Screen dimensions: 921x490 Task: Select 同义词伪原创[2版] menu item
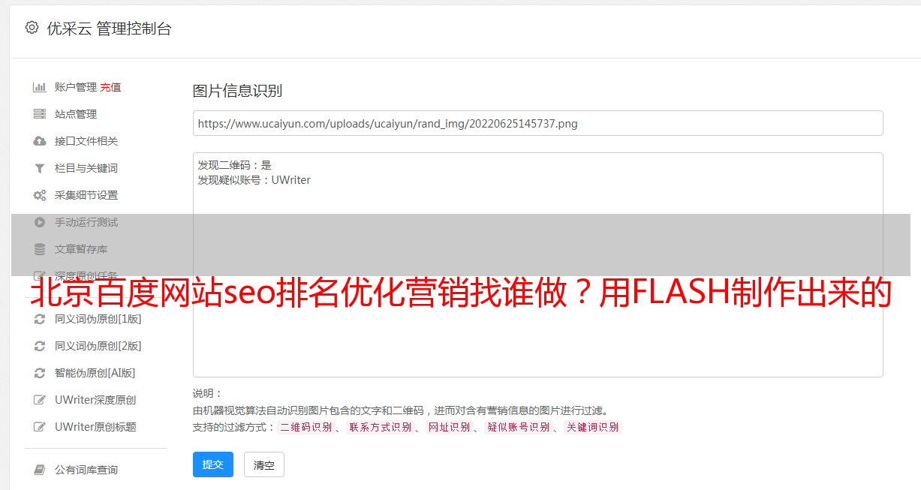click(98, 346)
